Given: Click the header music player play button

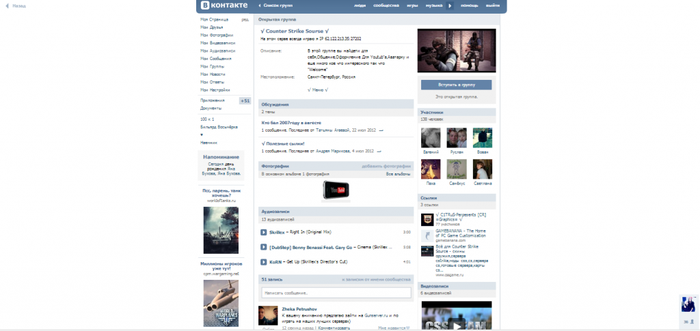Looking at the screenshot, I should [x=450, y=5].
